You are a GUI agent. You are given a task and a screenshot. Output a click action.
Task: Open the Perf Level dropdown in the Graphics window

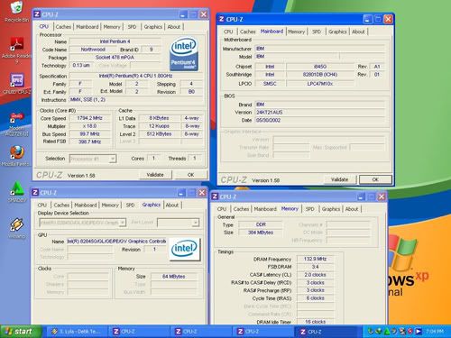(x=178, y=223)
